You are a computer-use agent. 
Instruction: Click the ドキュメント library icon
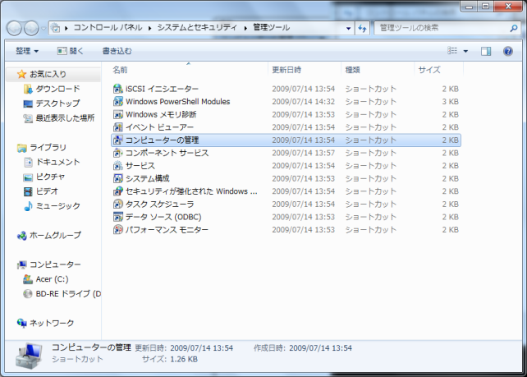[x=28, y=162]
